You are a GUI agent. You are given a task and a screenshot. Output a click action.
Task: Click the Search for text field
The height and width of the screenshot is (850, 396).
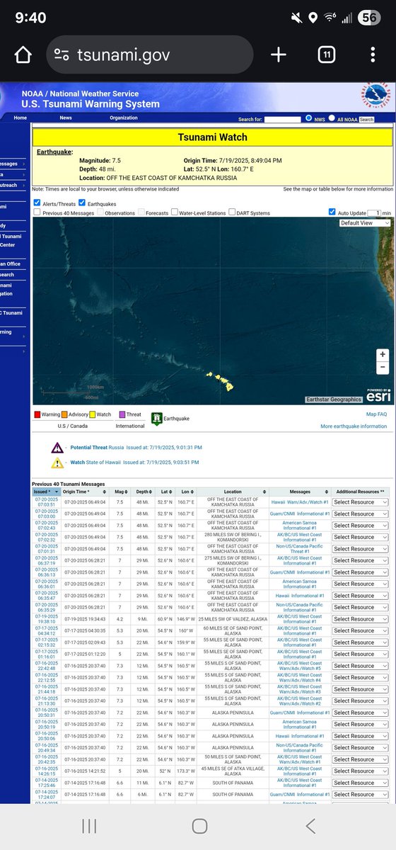pos(283,119)
